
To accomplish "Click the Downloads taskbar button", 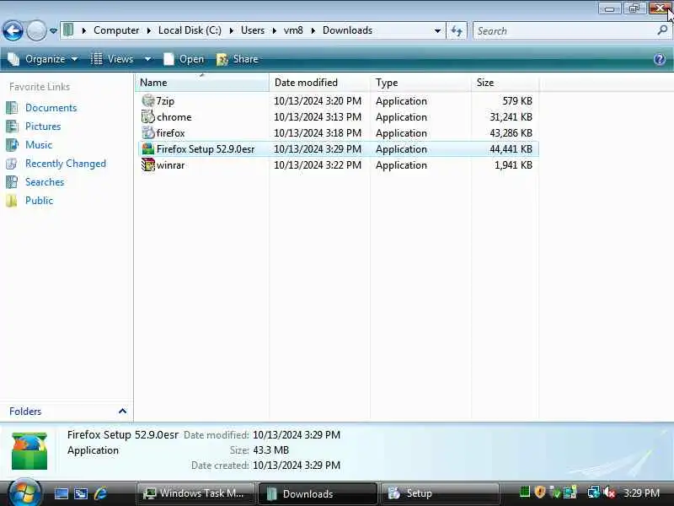I will (x=318, y=493).
